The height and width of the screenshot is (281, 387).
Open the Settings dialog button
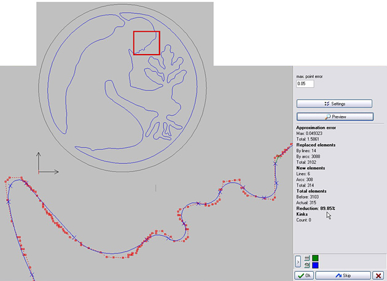[334, 104]
